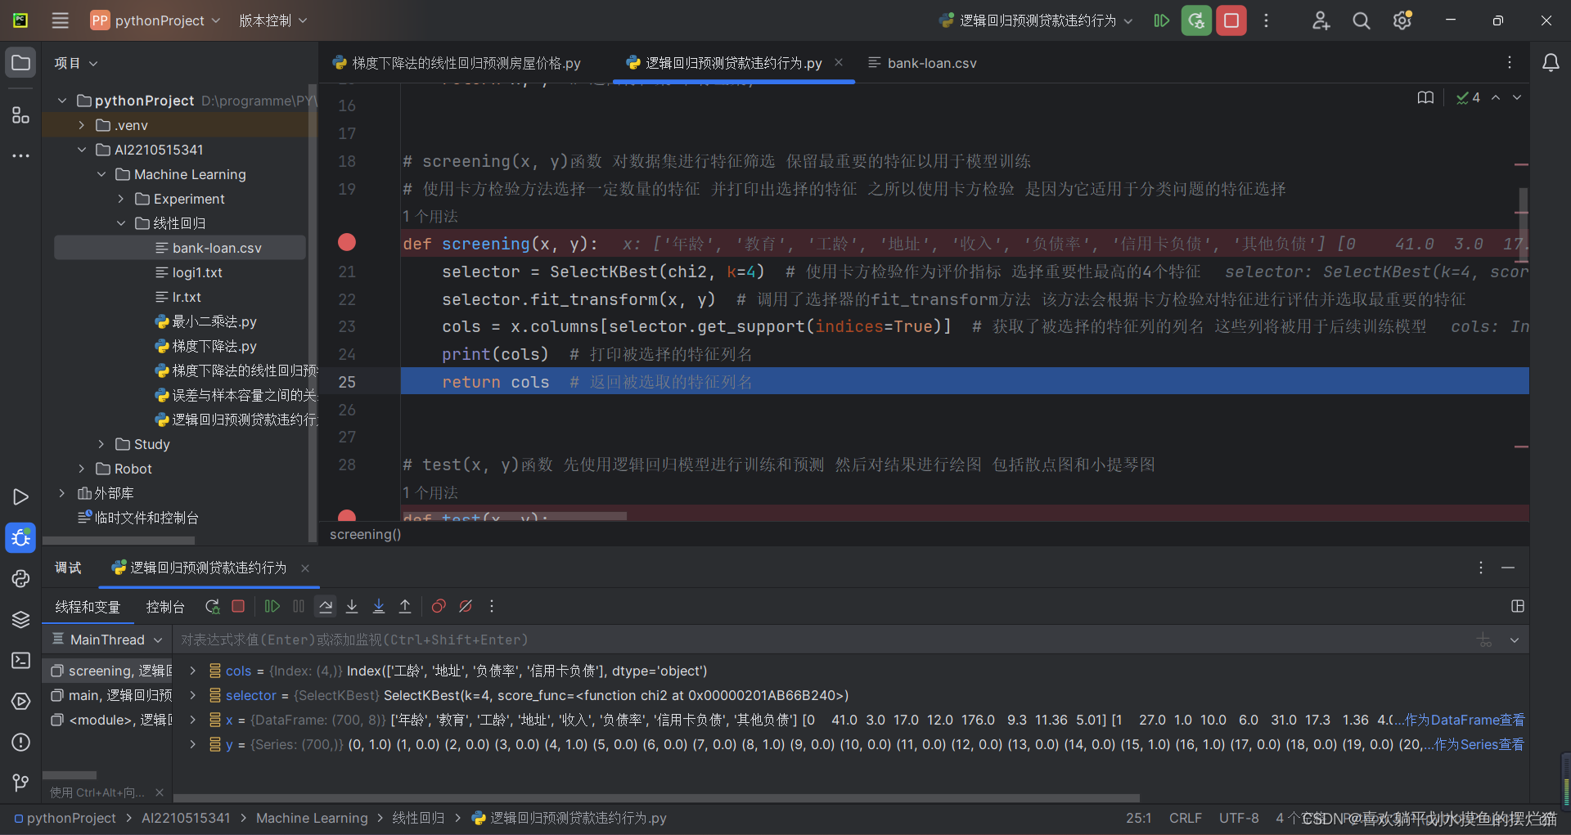Toggle Reader Mode book icon

[x=1425, y=98]
